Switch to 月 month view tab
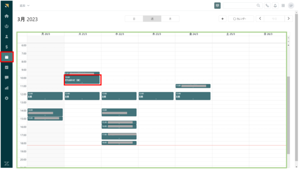Viewport: 299px width, 169px height. pyautogui.click(x=170, y=19)
